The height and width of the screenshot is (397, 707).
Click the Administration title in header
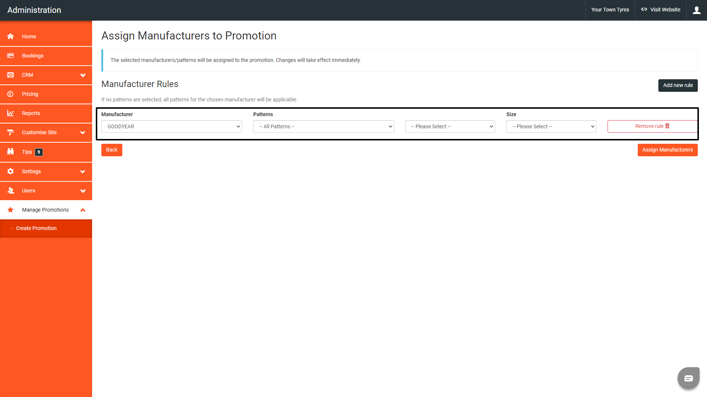pyautogui.click(x=34, y=10)
